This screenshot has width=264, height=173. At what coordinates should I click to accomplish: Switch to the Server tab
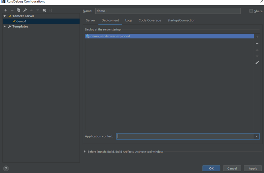tap(90, 20)
